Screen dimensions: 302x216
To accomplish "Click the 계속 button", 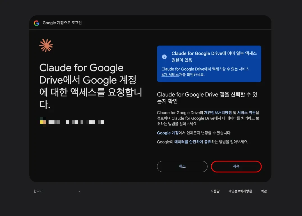I will tap(236, 166).
